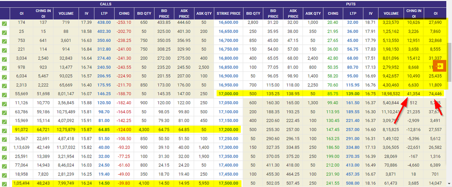Open the chart icon for the 17,400.00 strike row
The width and height of the screenshot is (452, 187).
[5, 166]
